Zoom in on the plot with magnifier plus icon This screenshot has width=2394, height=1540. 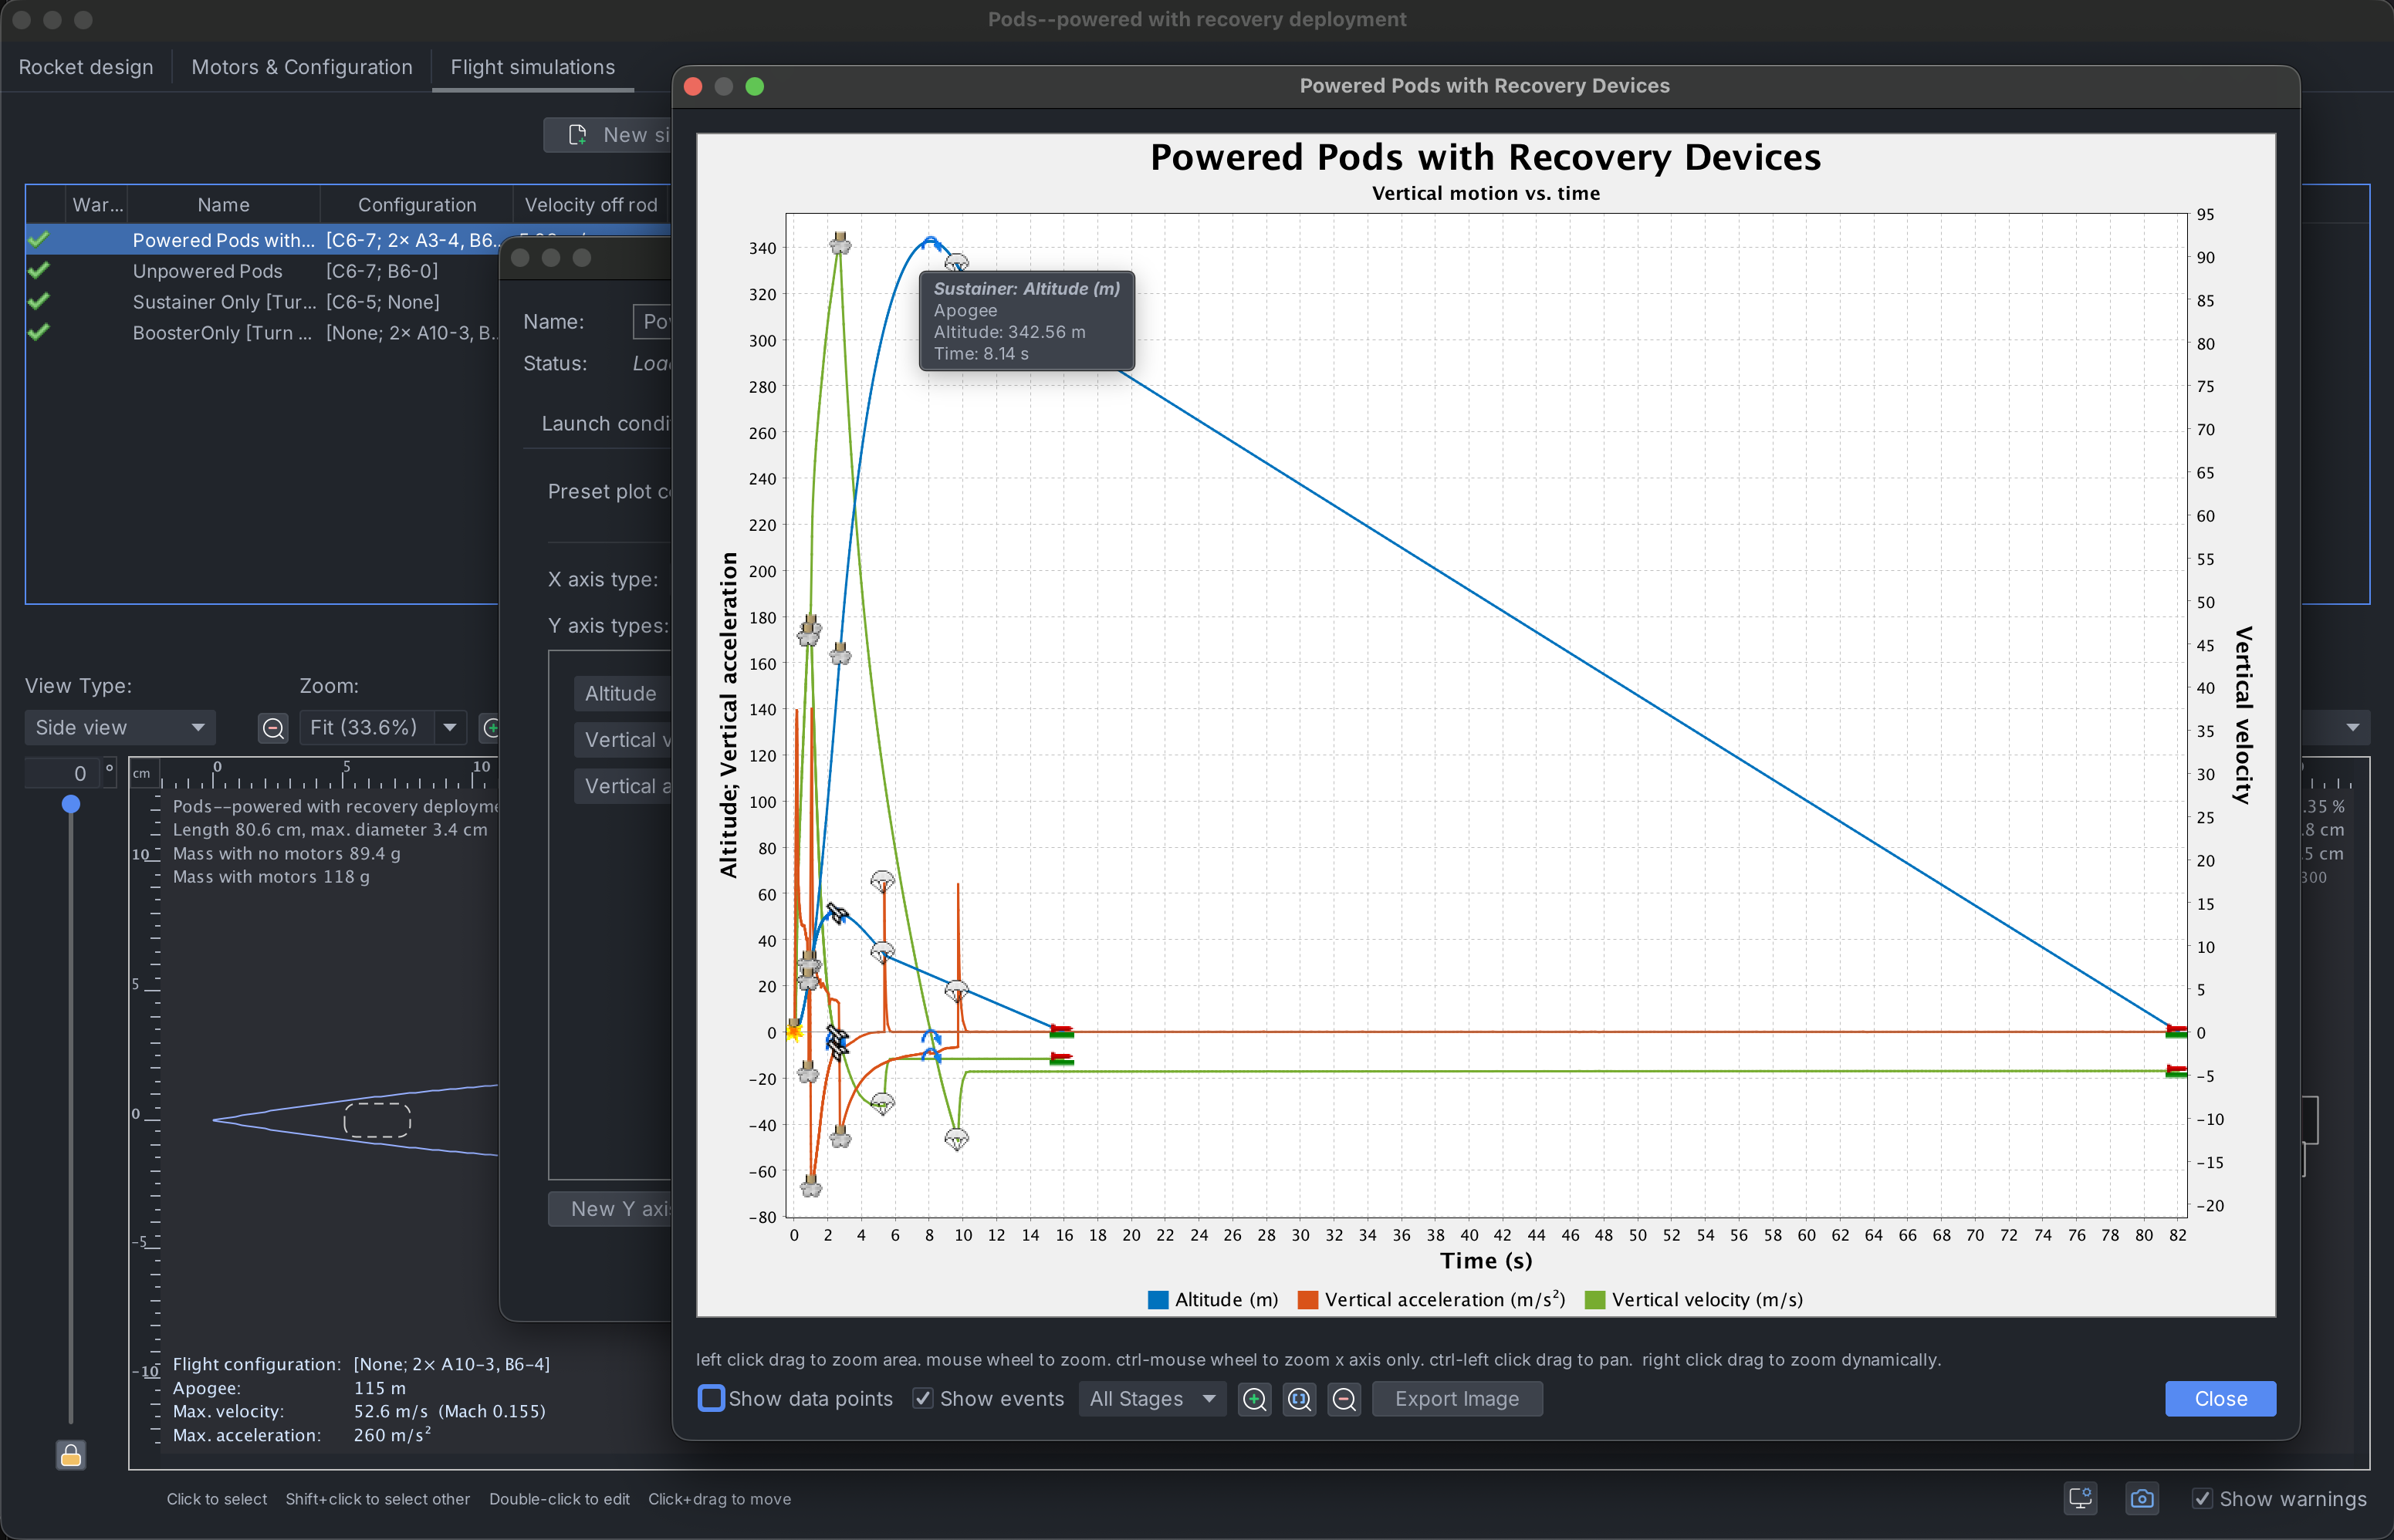[1253, 1399]
